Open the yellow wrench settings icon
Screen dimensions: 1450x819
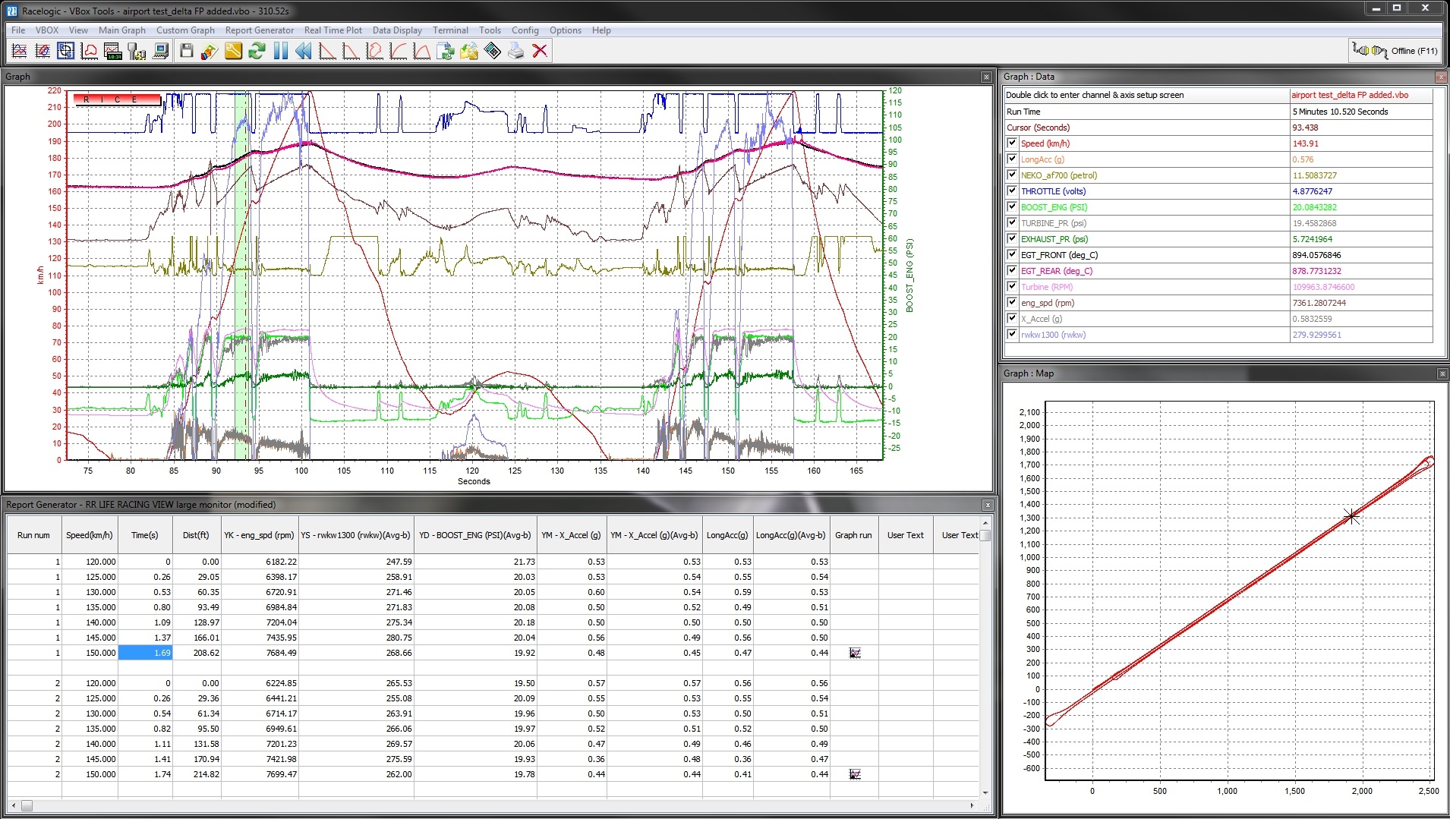233,51
